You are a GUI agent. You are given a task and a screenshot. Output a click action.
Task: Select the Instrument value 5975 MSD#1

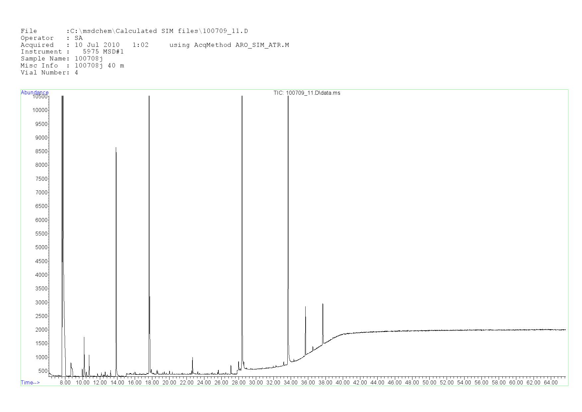click(103, 51)
